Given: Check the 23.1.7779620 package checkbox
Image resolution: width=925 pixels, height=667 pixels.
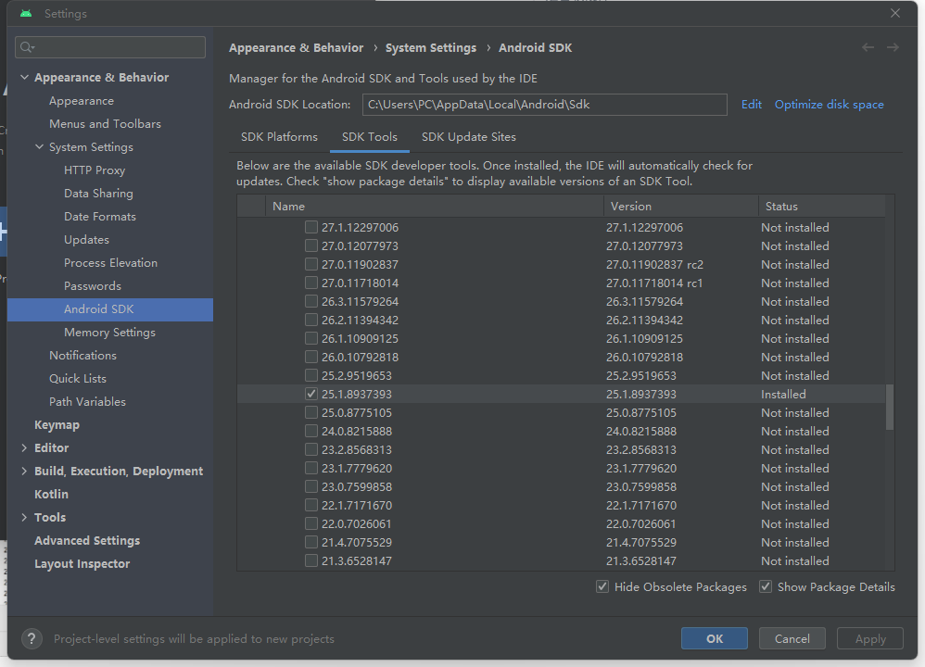Looking at the screenshot, I should pyautogui.click(x=310, y=468).
